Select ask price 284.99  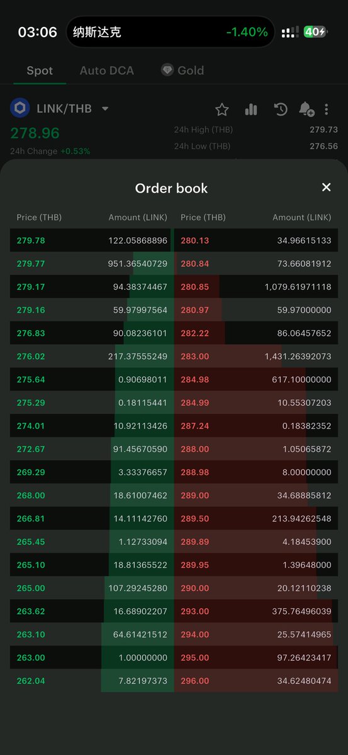[x=195, y=403]
